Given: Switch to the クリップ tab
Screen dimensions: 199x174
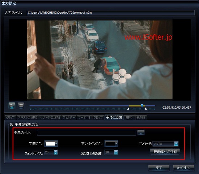Looking at the screenshot, I should (10, 118).
